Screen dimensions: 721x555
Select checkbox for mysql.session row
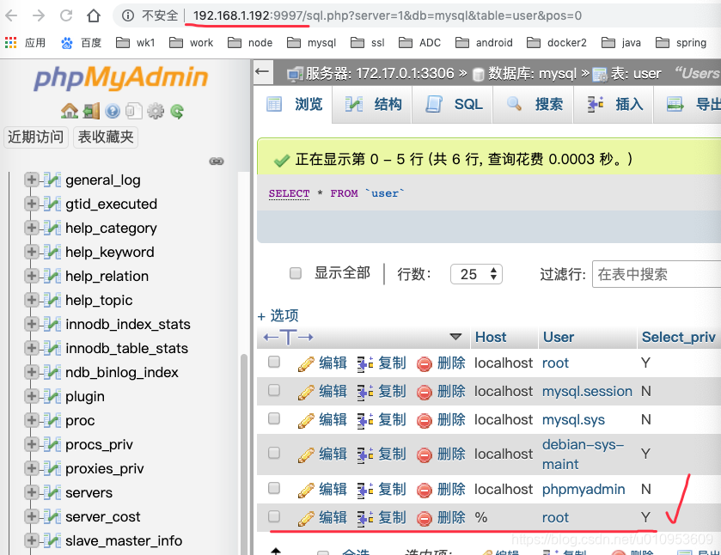(274, 390)
